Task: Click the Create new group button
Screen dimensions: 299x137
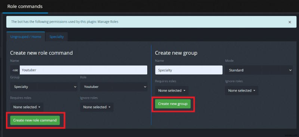Action: point(173,104)
